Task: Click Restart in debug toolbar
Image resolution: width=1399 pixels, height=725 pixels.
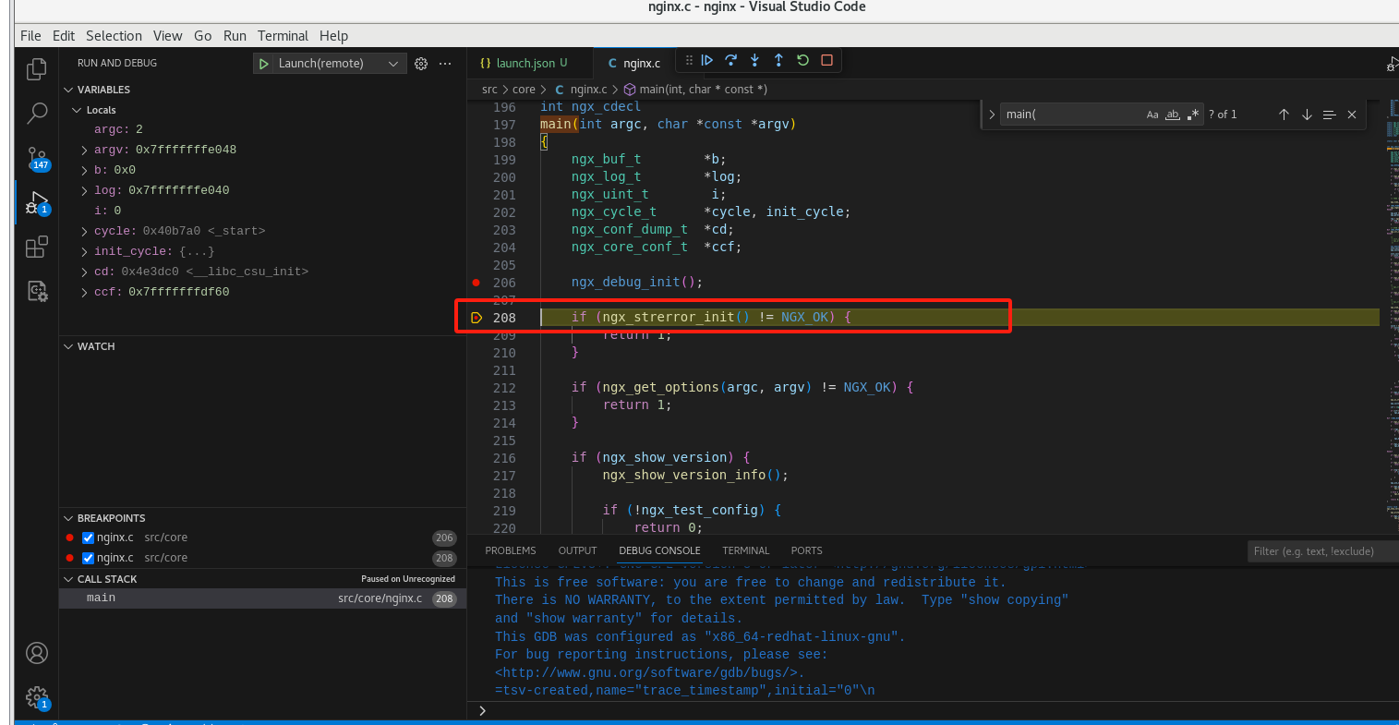Action: point(802,60)
